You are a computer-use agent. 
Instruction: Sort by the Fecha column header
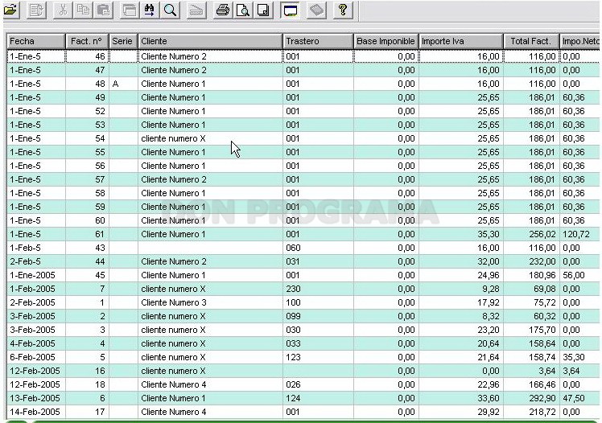(36, 42)
